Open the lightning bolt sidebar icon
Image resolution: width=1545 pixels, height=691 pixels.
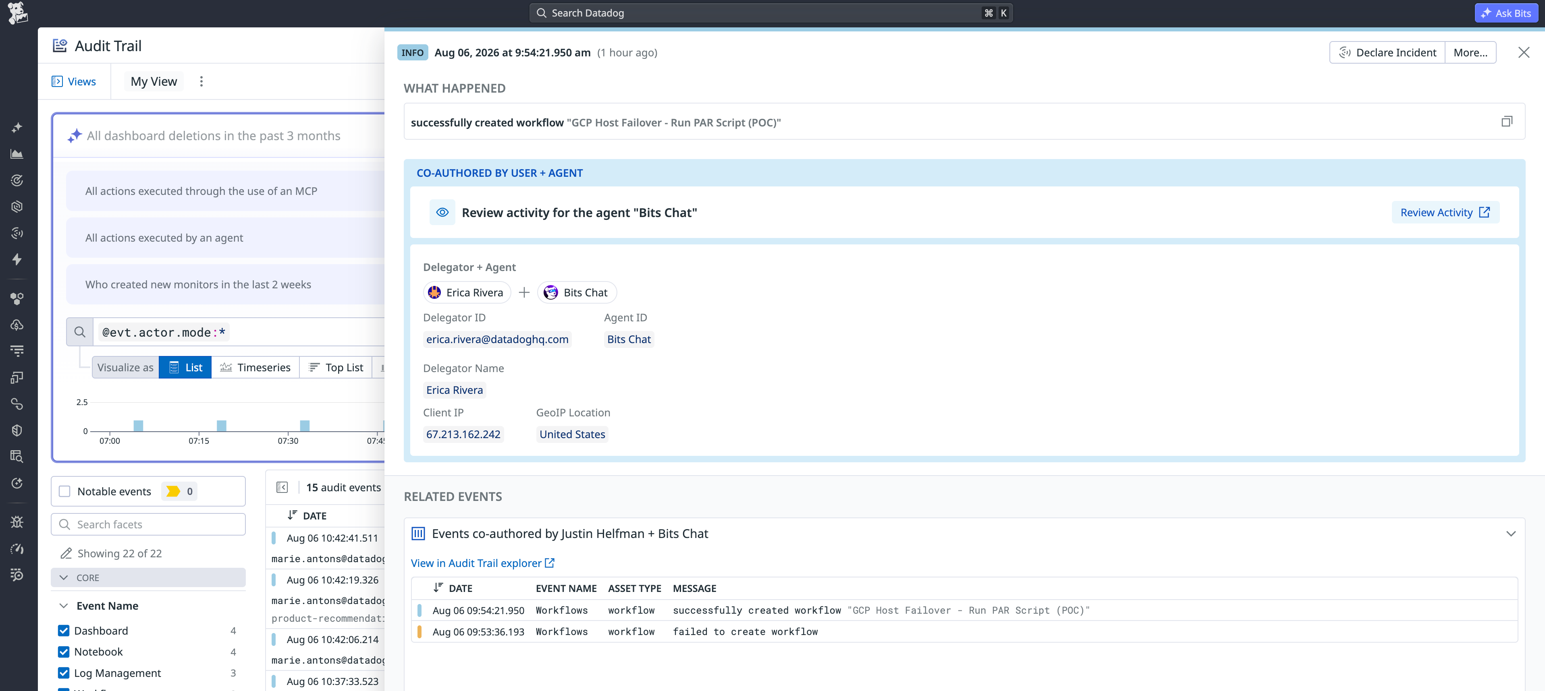[x=17, y=259]
